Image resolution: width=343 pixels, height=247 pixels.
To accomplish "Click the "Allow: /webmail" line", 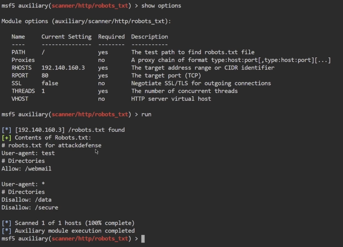I will click(x=27, y=169).
